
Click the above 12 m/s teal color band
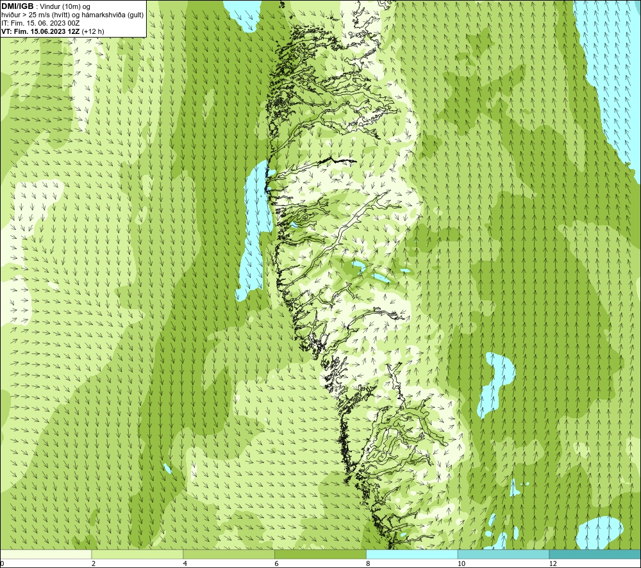[x=595, y=554]
